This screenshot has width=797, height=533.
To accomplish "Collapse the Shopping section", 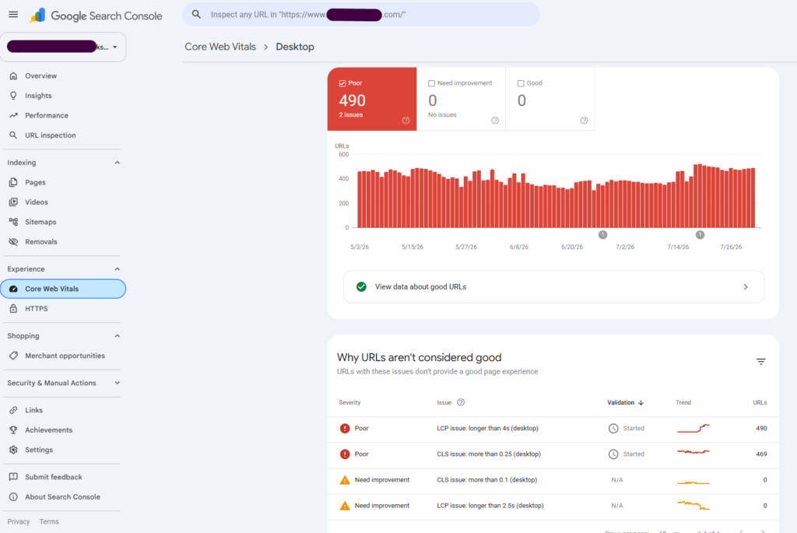I will coord(118,336).
